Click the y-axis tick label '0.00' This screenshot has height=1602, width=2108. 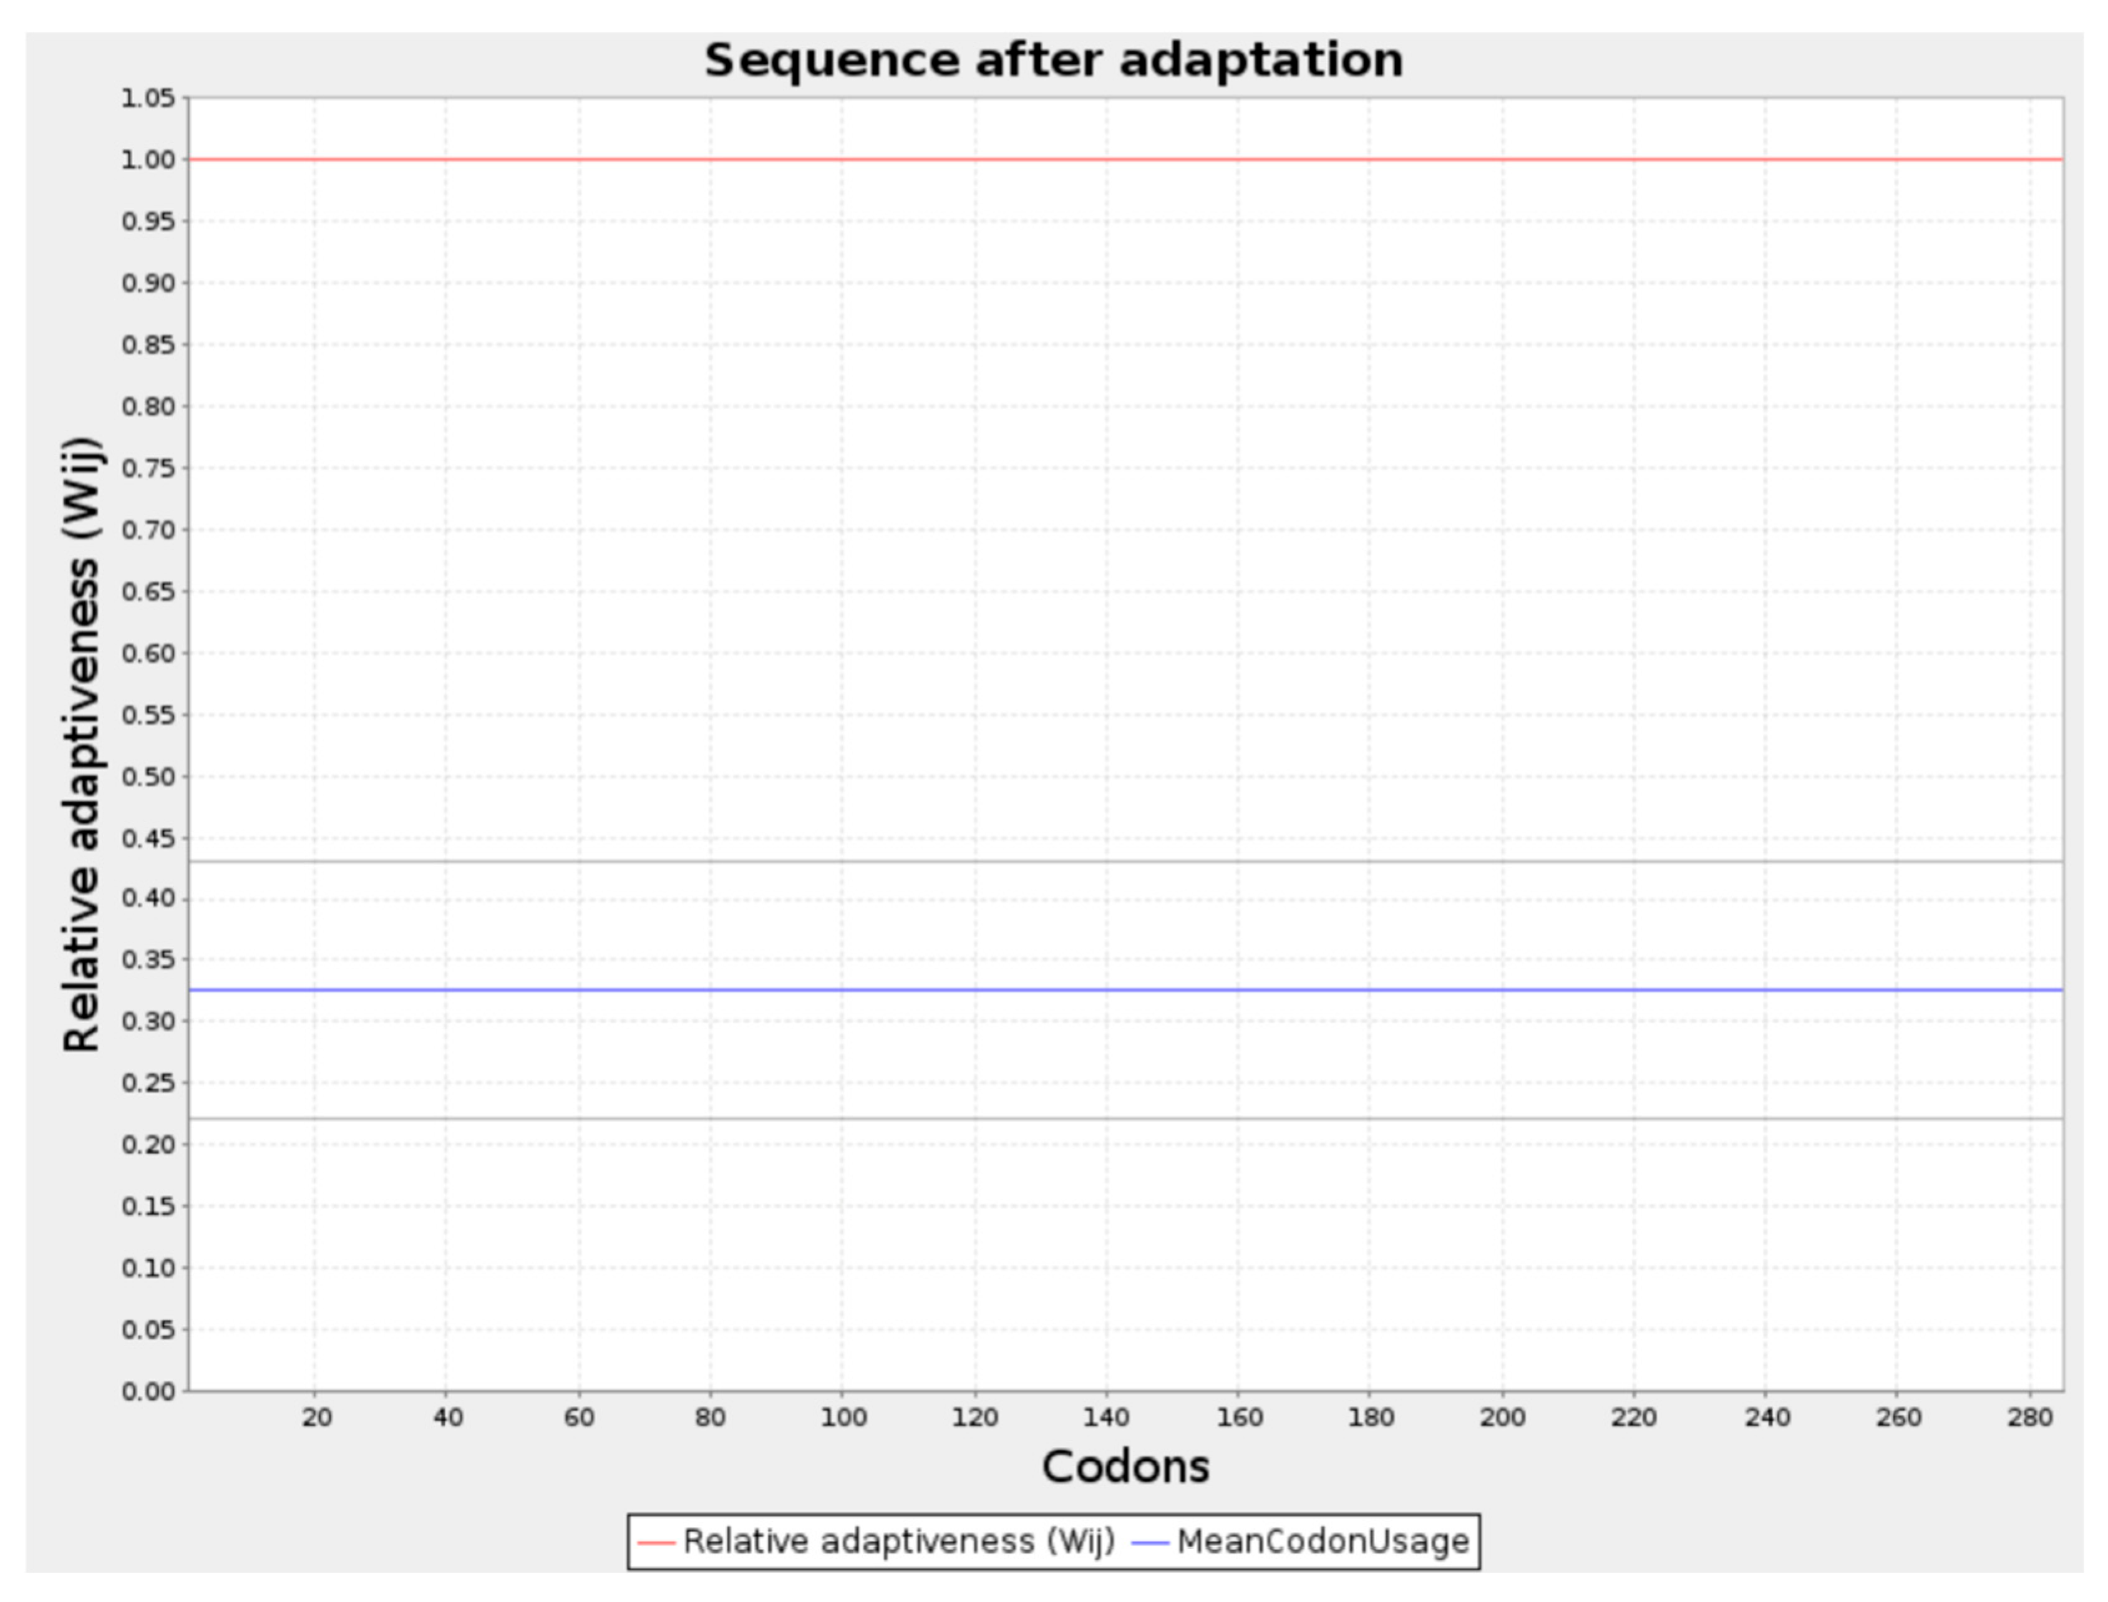pyautogui.click(x=148, y=1392)
